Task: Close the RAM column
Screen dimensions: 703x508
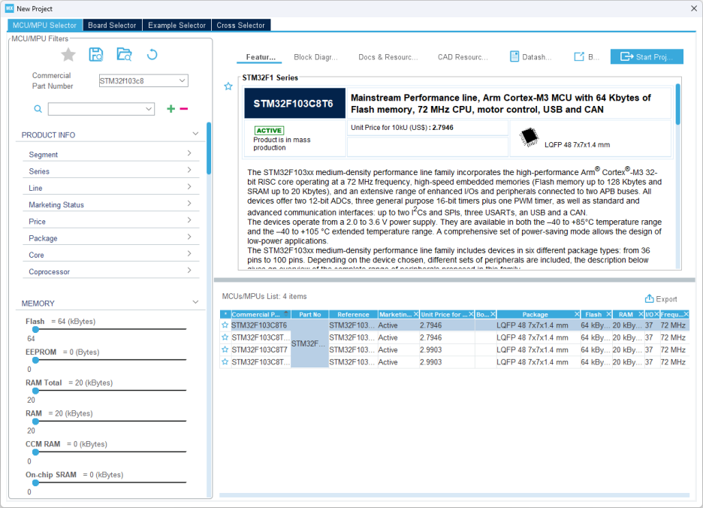Action: (x=641, y=314)
